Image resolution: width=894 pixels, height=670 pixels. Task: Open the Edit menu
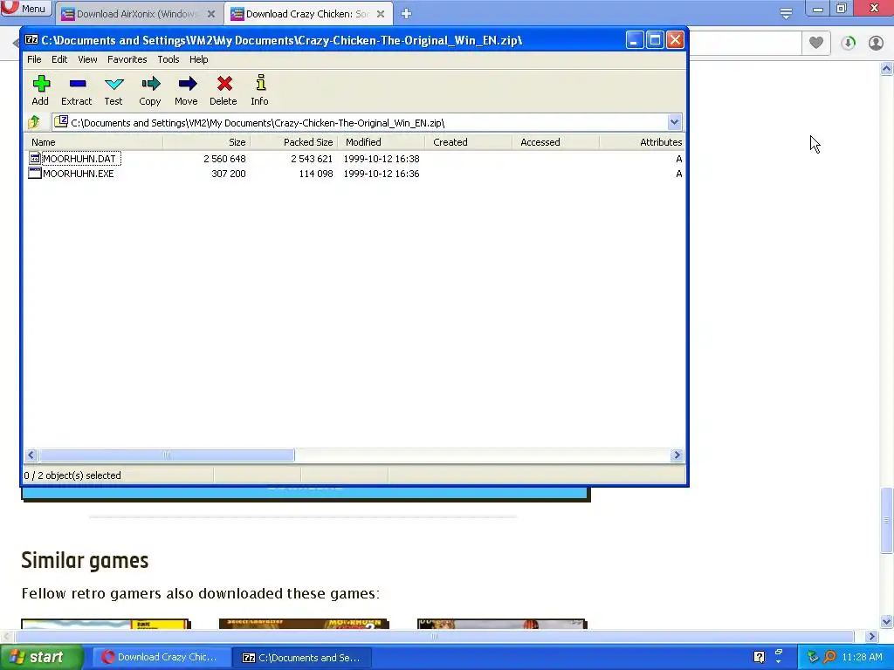(59, 59)
